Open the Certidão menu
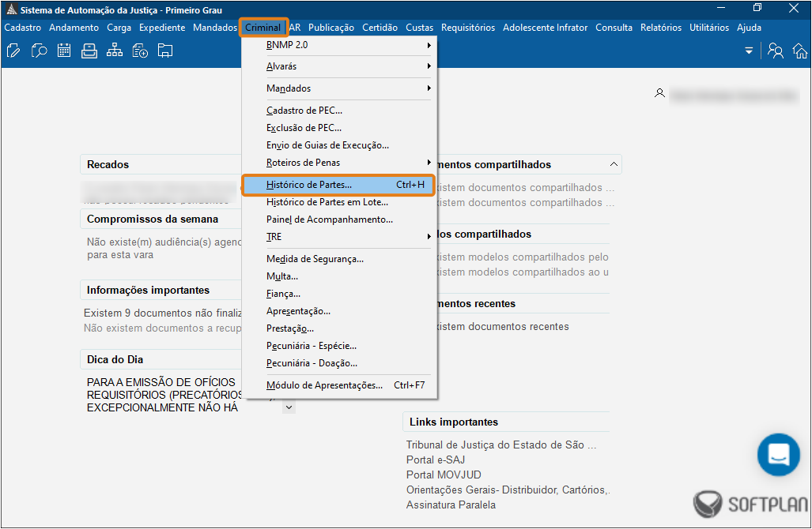 [x=380, y=28]
